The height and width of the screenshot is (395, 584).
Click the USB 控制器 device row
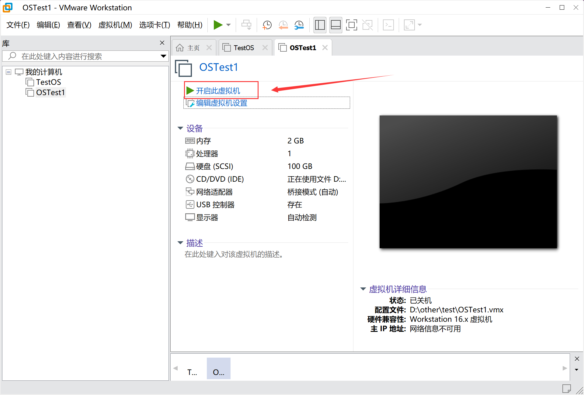[266, 204]
